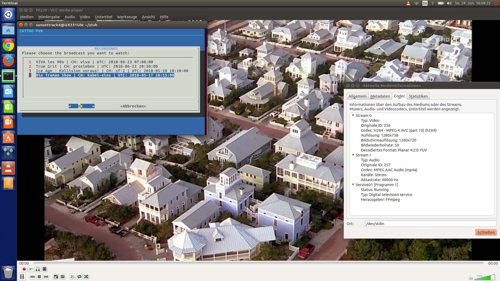Open the Trash in the launcher

[x=8, y=272]
